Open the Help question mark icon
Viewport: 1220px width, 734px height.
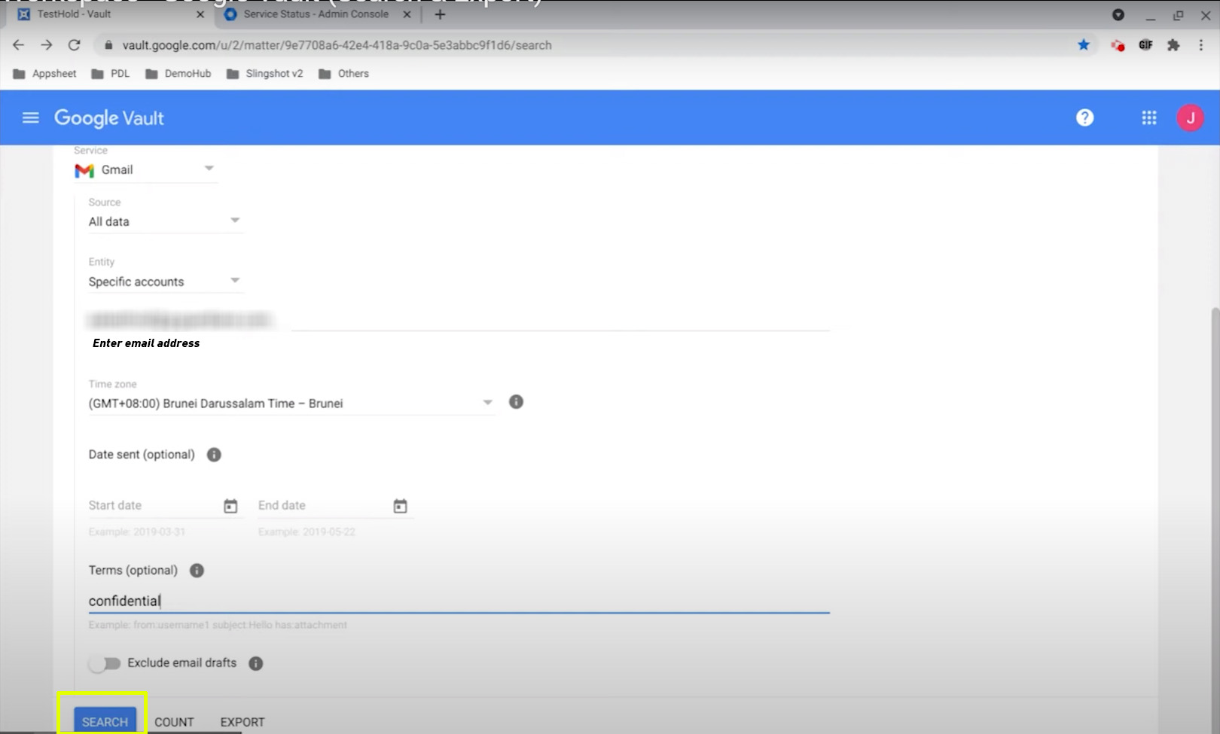point(1084,117)
